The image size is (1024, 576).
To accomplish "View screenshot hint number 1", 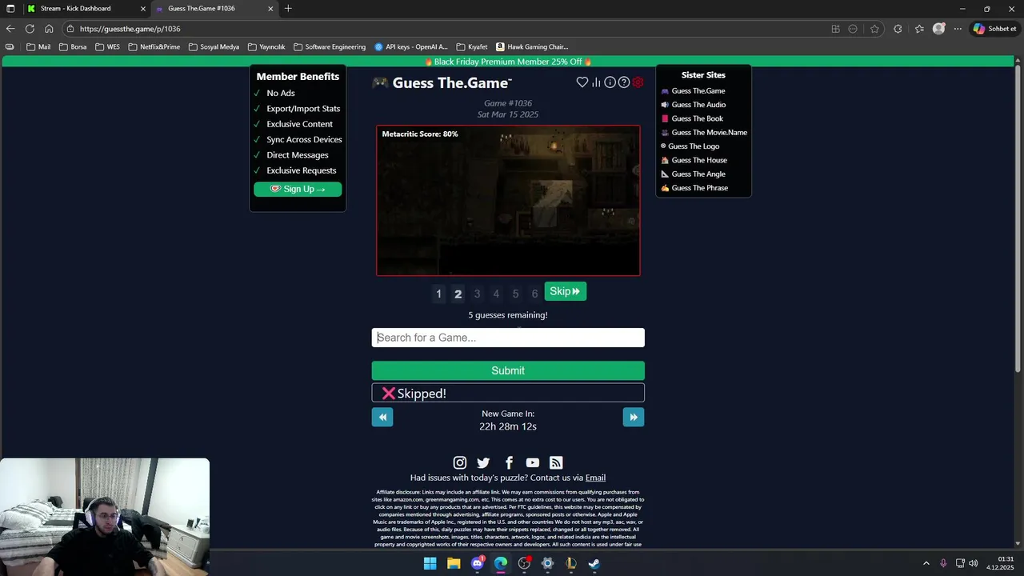I will [x=438, y=294].
